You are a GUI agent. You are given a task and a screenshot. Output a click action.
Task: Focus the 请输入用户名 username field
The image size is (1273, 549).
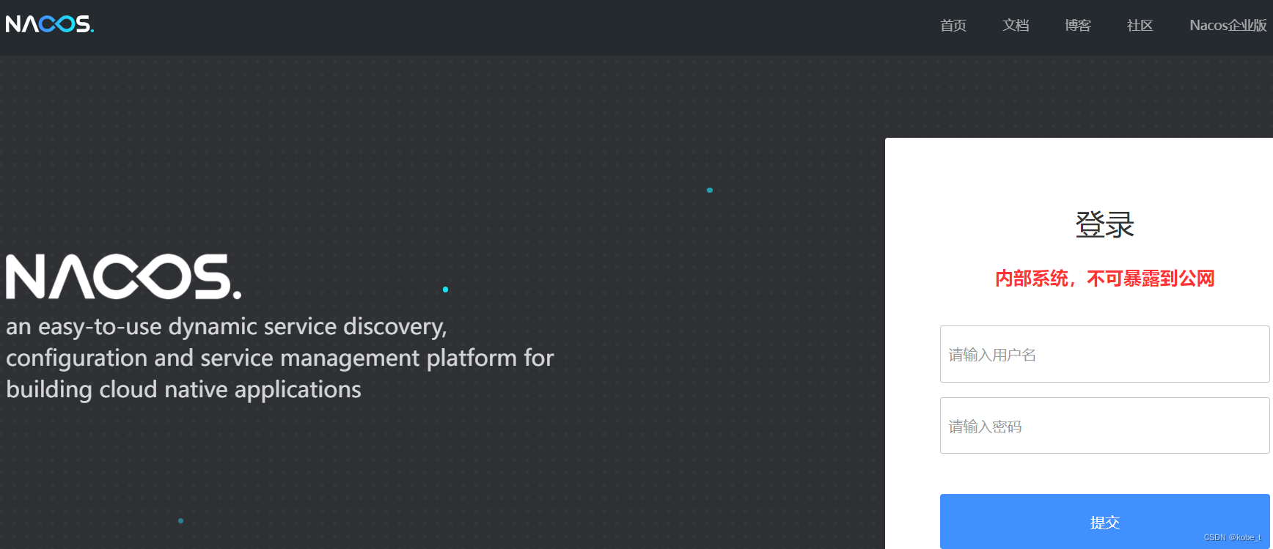point(1104,354)
